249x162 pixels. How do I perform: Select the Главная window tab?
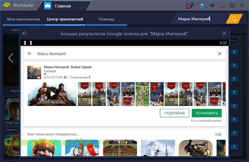[63, 6]
